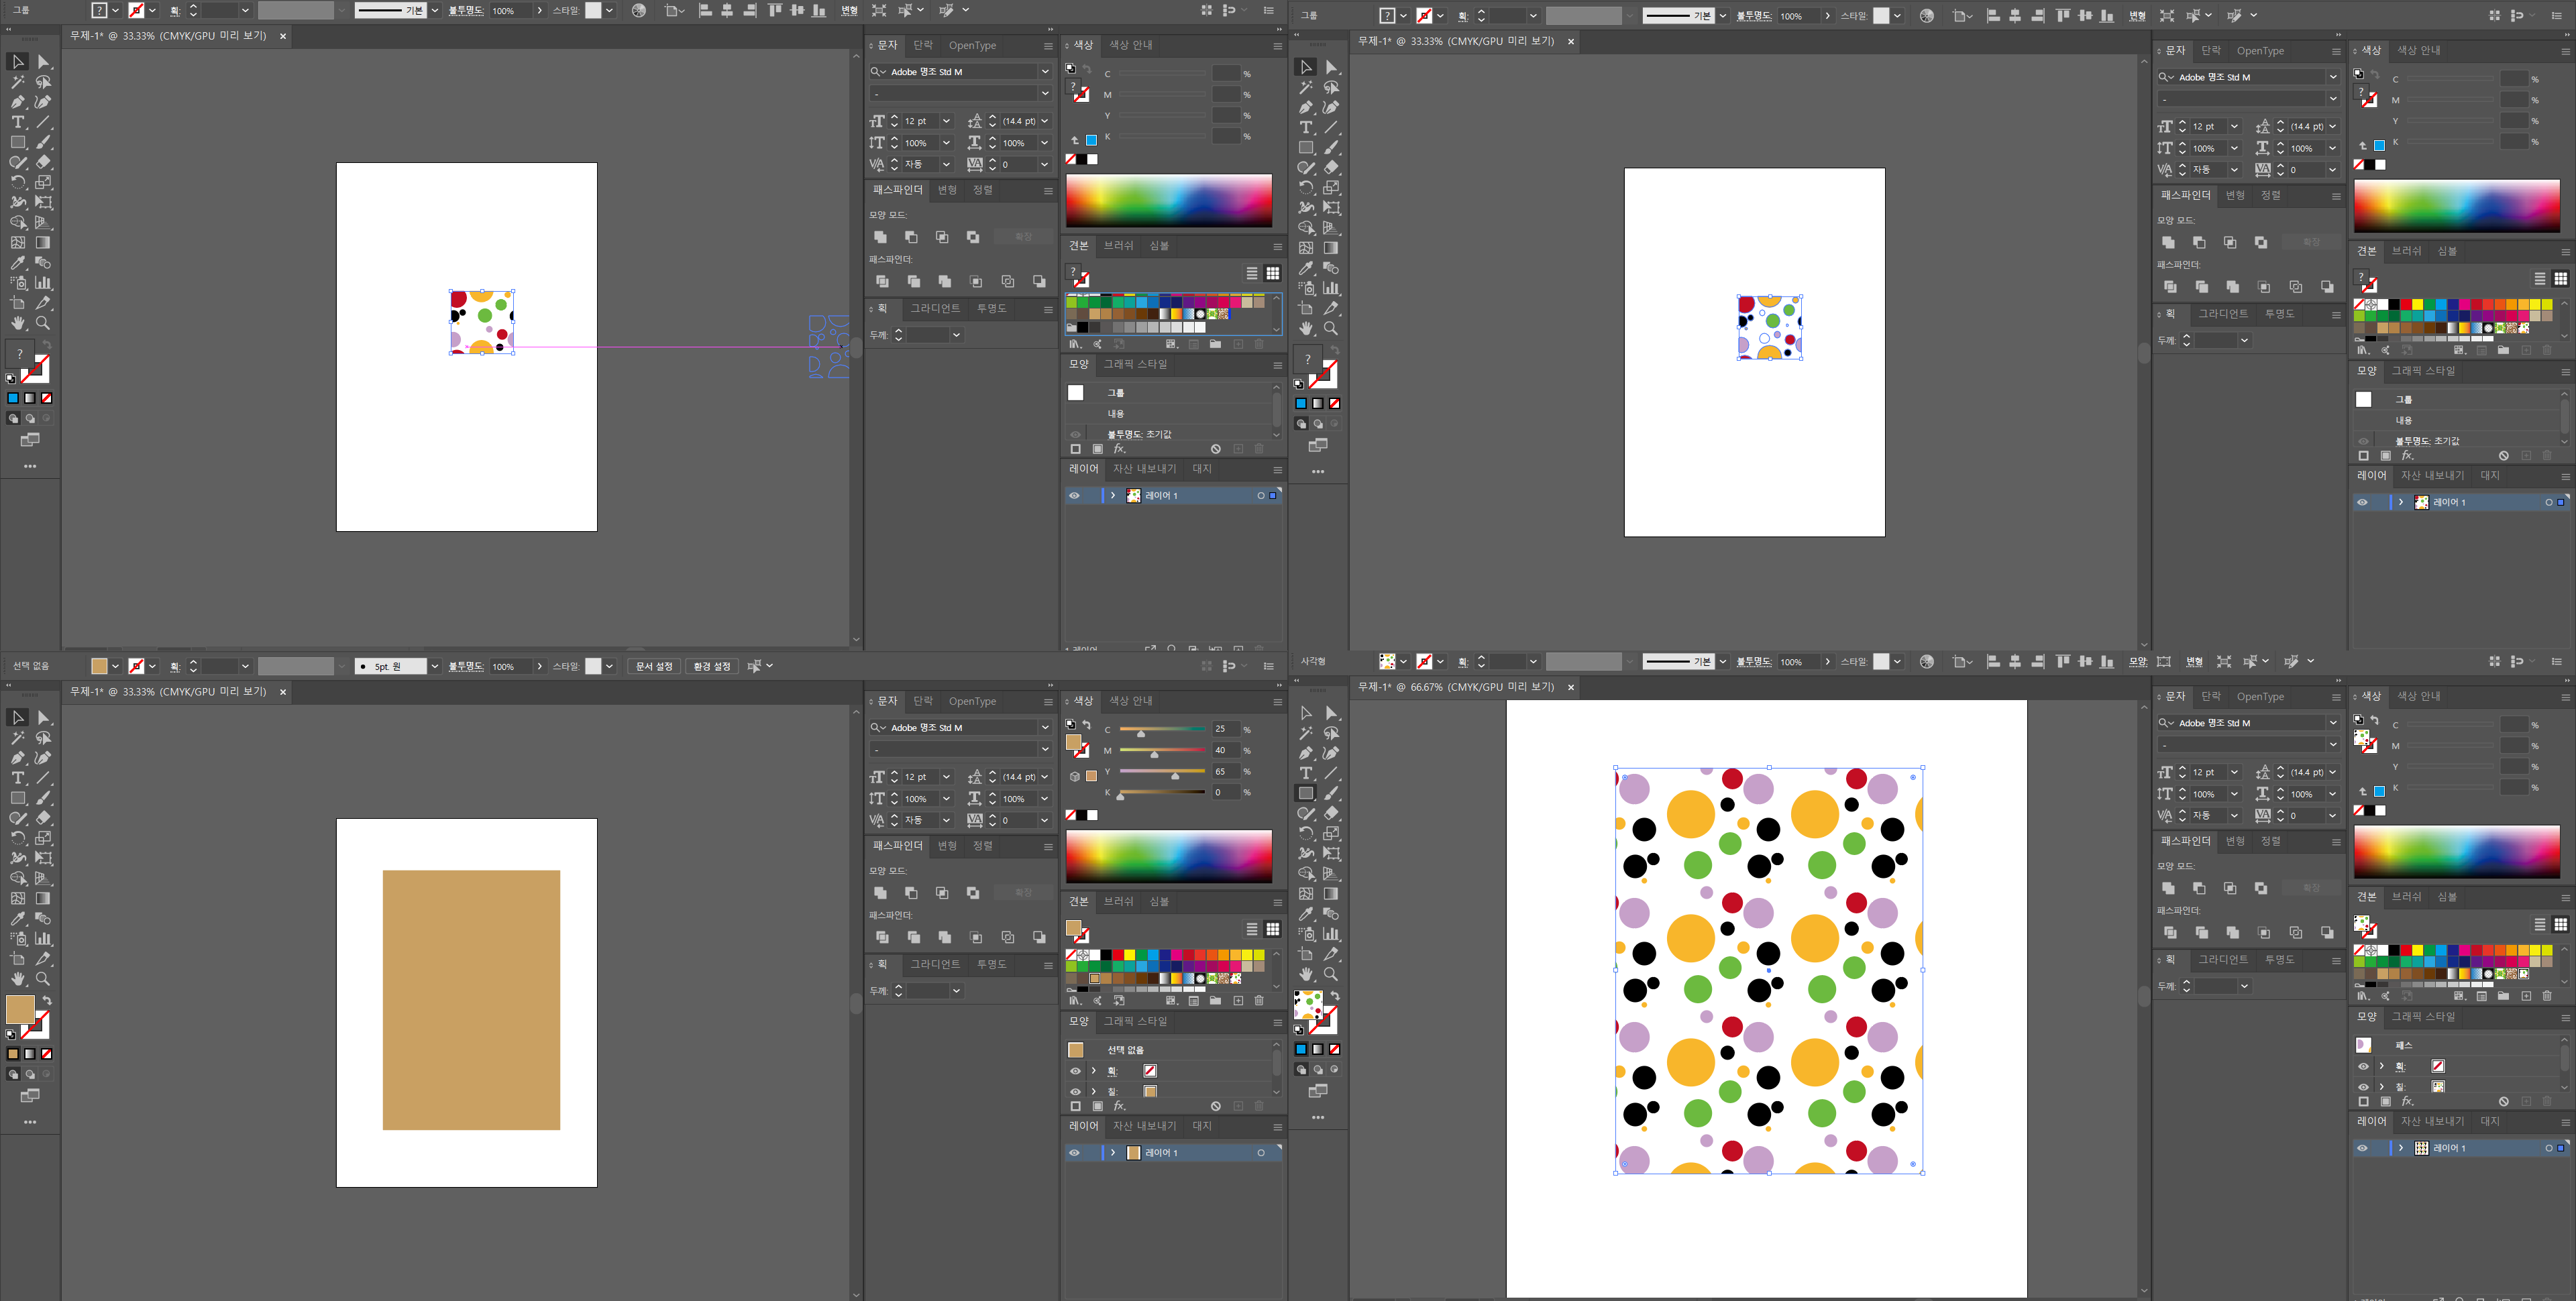Image resolution: width=2576 pixels, height=1301 pixels.
Task: Click Hand tool in the tan rectangle window
Action: (x=18, y=979)
